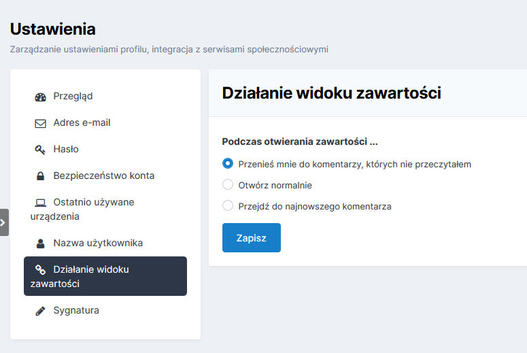Navigate to Nazwa użytkownika settings
Viewport: 527px width, 353px height.
pyautogui.click(x=98, y=243)
